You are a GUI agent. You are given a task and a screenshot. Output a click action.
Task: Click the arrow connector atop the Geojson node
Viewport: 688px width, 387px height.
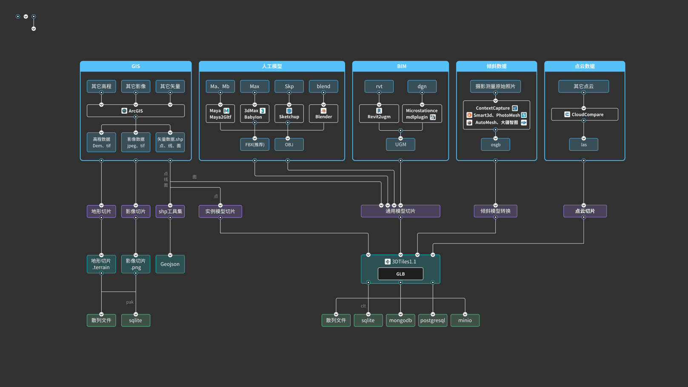point(170,255)
